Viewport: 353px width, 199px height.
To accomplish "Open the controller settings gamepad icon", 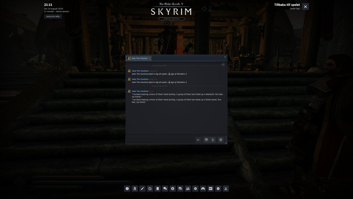I will 203,189.
